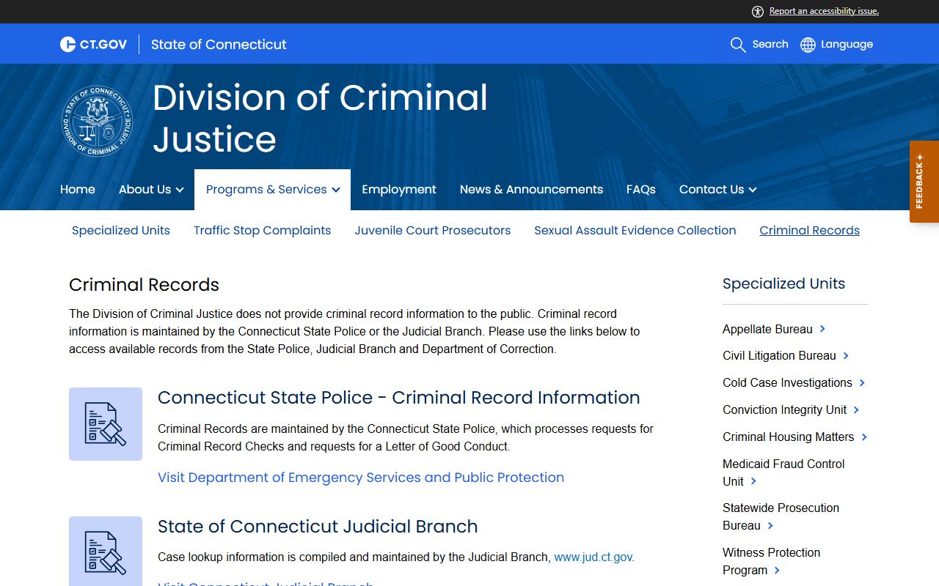Screen dimensions: 939x586
Task: Open the Search label
Action: pyautogui.click(x=770, y=44)
